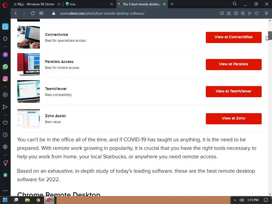Click View at Parallels button
This screenshot has width=272, height=204.
pyautogui.click(x=233, y=64)
